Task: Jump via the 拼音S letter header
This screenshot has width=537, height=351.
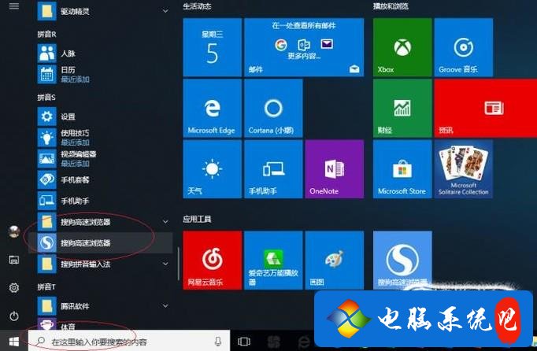Action: pyautogui.click(x=46, y=98)
